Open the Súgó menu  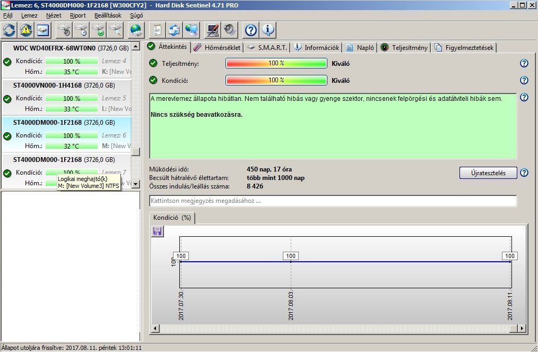coord(136,15)
